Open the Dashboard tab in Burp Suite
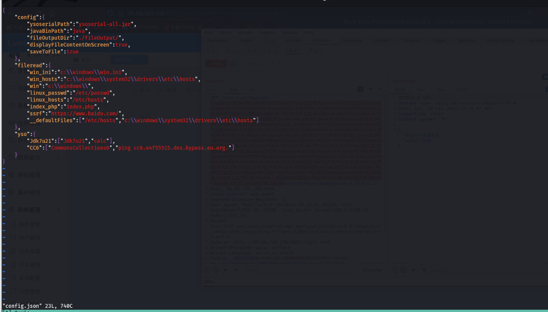Image resolution: width=548 pixels, height=312 pixels. pyautogui.click(x=218, y=40)
